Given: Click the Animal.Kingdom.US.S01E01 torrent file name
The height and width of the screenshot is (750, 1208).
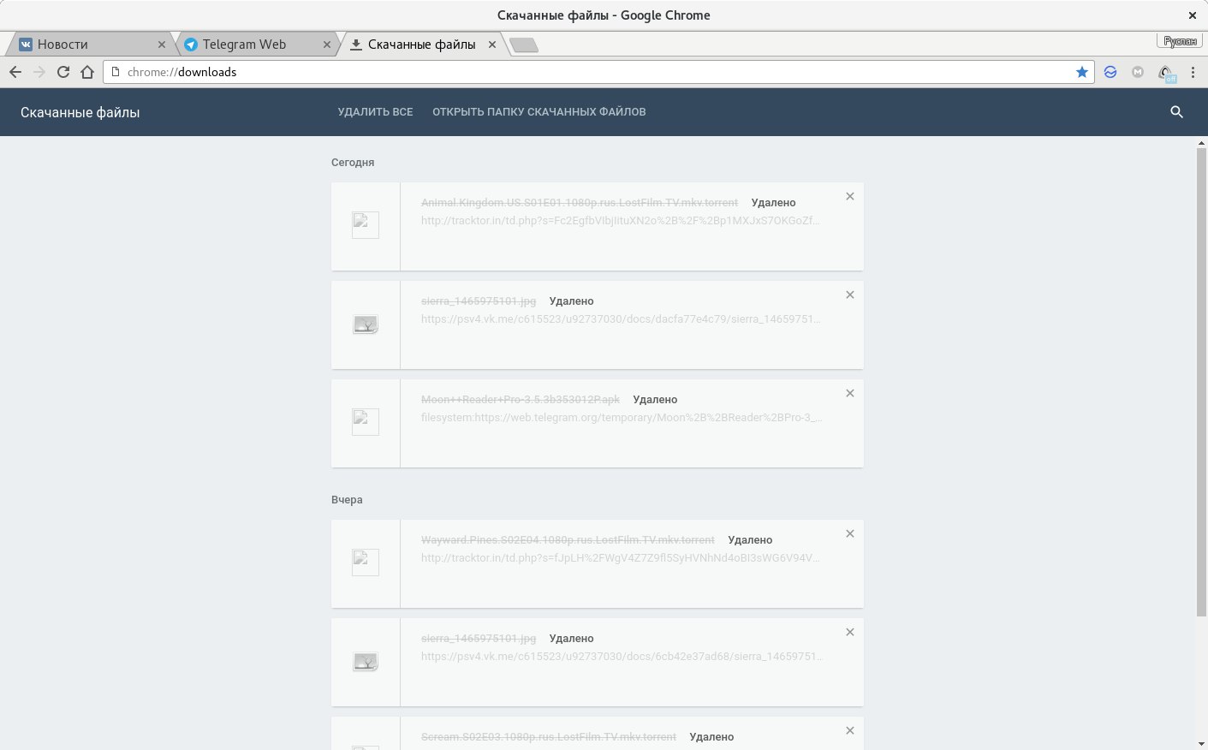Looking at the screenshot, I should pyautogui.click(x=580, y=203).
